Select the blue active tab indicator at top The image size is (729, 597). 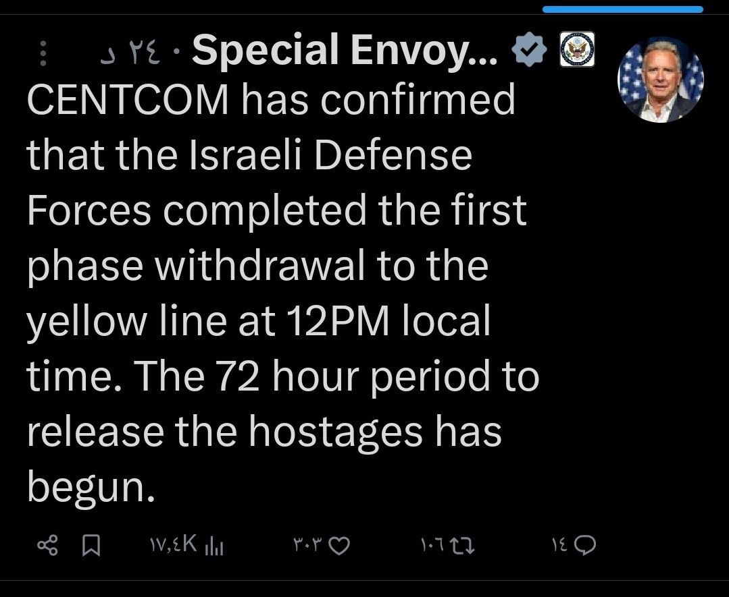point(622,9)
